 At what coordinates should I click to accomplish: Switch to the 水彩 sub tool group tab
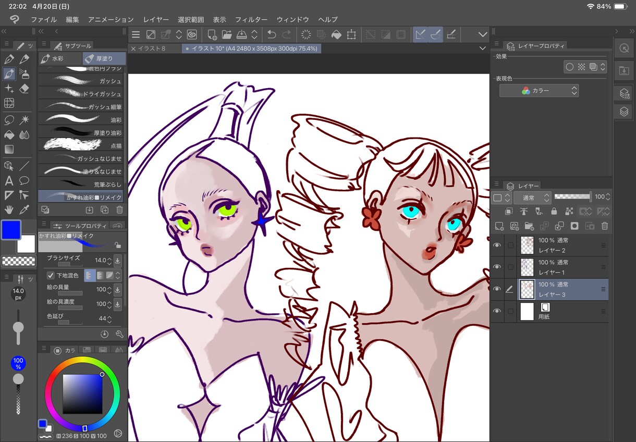[60, 59]
